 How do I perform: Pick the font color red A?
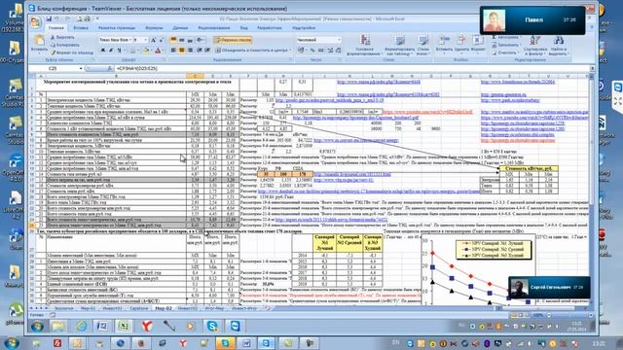(x=158, y=51)
